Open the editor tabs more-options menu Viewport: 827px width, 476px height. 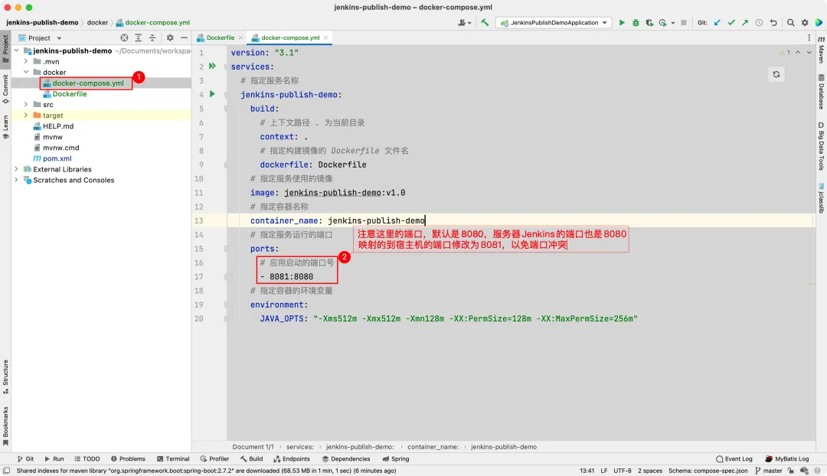[x=809, y=38]
